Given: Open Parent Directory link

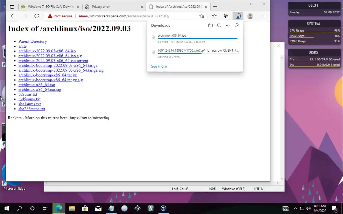Looking at the screenshot, I should click(x=33, y=41).
